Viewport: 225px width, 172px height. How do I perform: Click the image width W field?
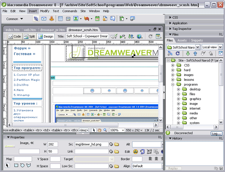coord(53,144)
